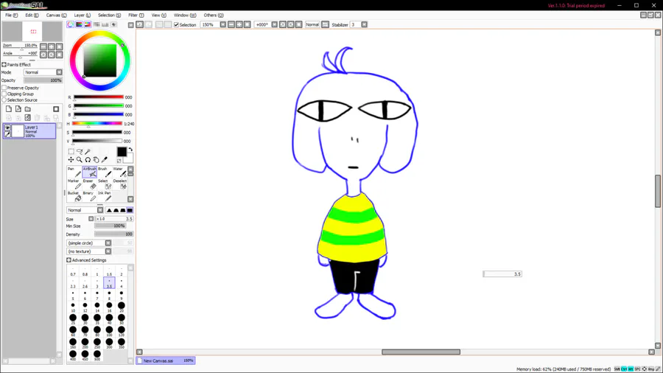The width and height of the screenshot is (663, 373).
Task: Pick the zoom magnifier tool
Action: tap(80, 160)
